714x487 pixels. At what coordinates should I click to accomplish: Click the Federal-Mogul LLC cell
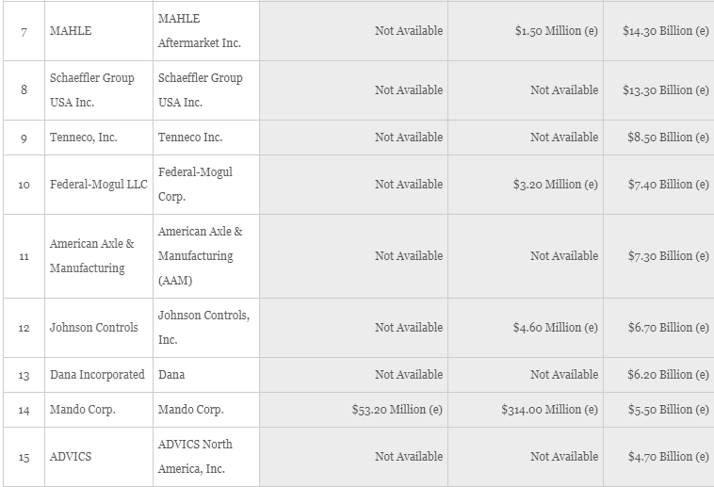tap(99, 185)
